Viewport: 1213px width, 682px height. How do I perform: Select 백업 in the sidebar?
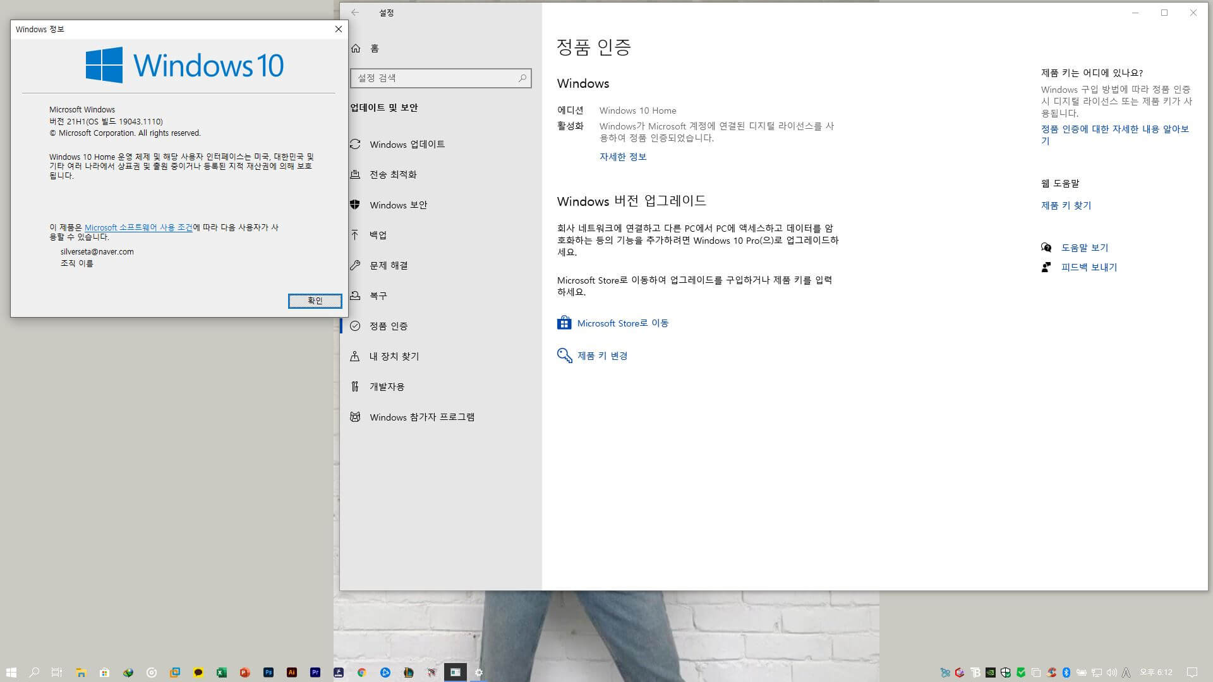pyautogui.click(x=440, y=235)
